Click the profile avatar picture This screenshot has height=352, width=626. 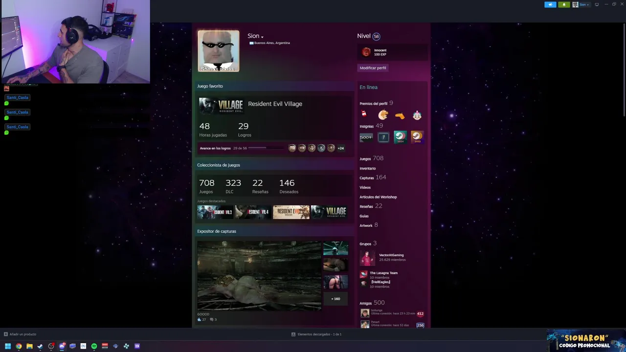(219, 51)
